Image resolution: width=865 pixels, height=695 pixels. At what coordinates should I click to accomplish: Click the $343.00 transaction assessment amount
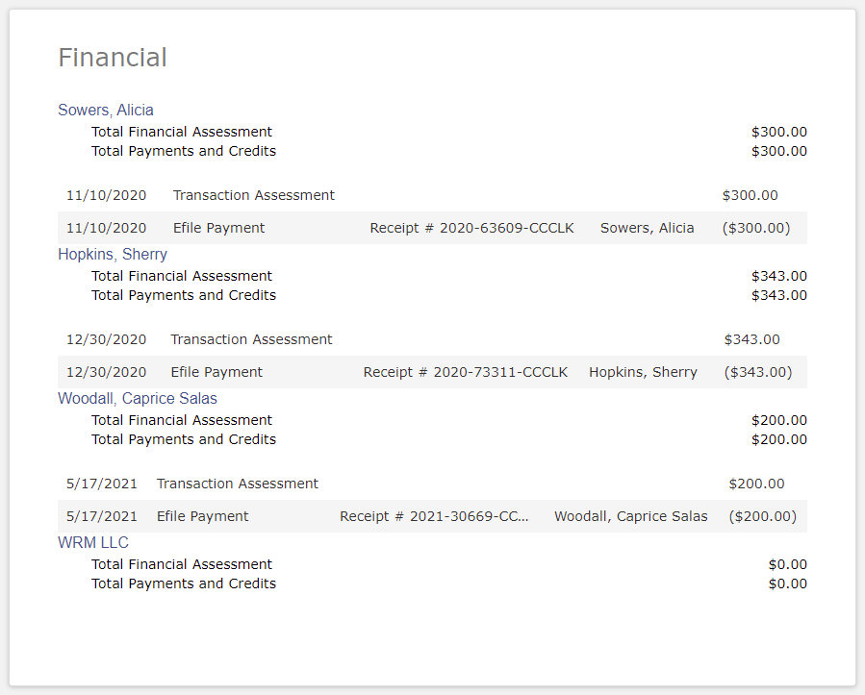(751, 339)
